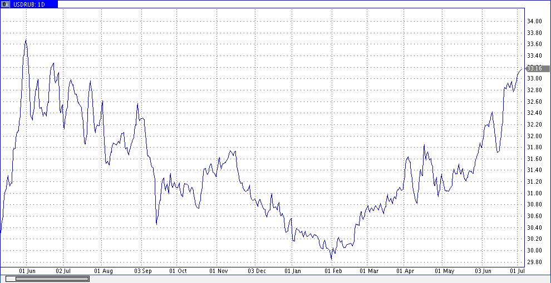The height and width of the screenshot is (283, 551).
Task: Click the 02 Jul date label
Action: tap(63, 271)
